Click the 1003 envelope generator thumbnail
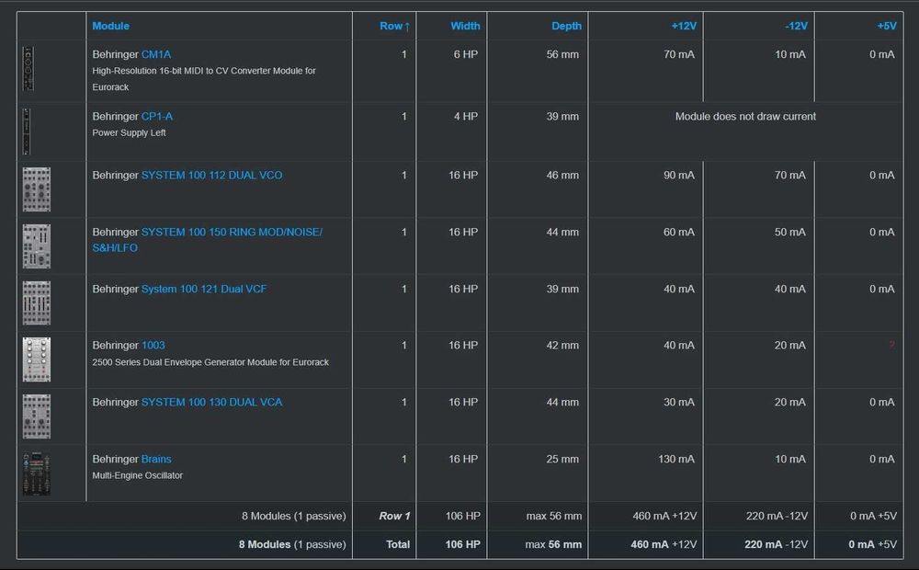 37,359
